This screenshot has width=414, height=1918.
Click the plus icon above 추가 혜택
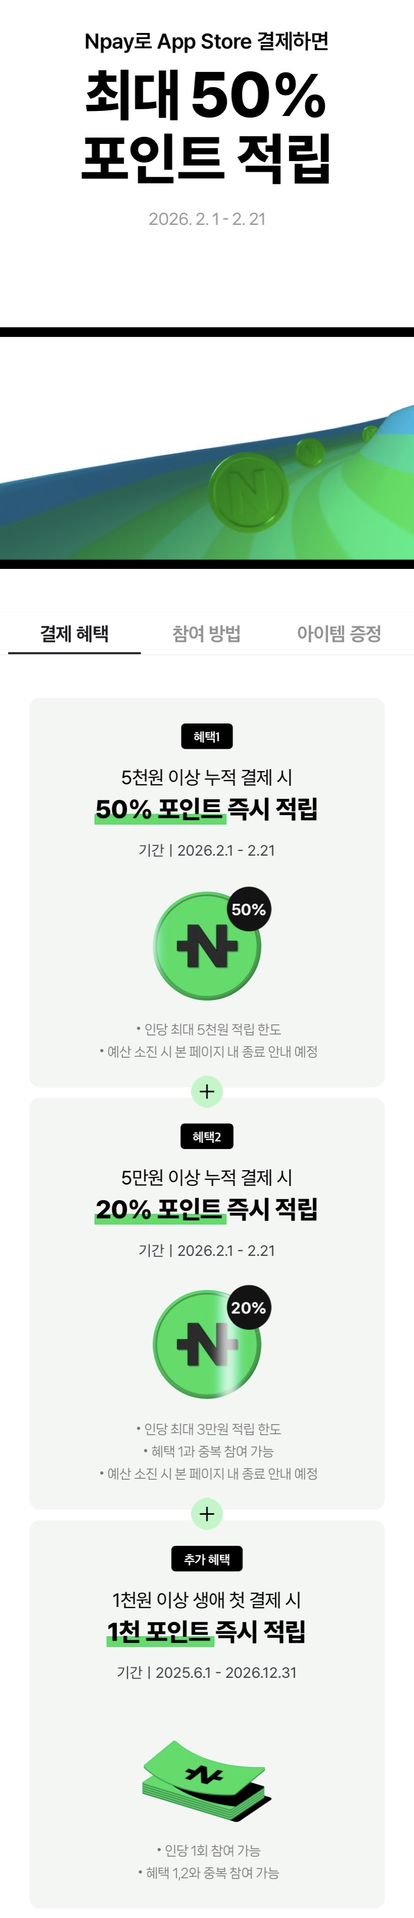(206, 1493)
